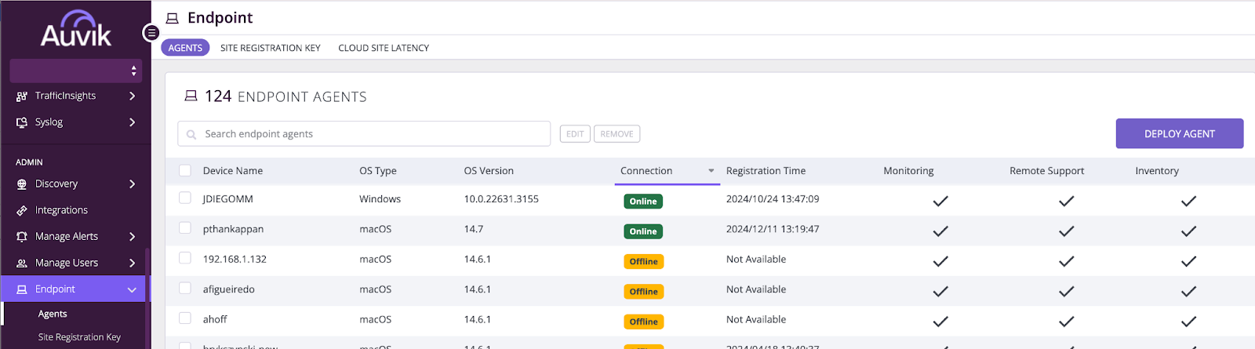
Task: Click the Syslog sidebar icon
Action: point(22,122)
